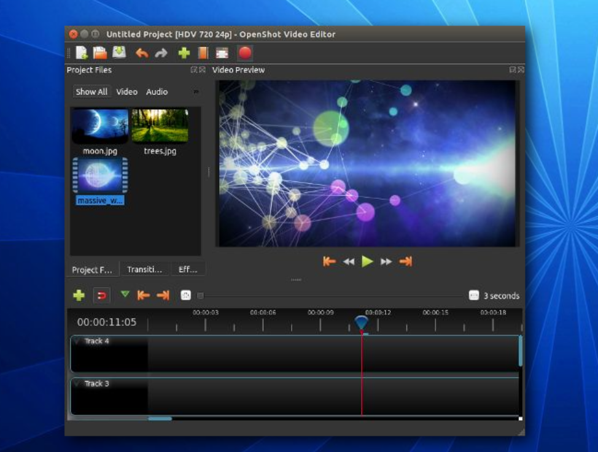Select the moon.jpg thumbnail
Screen dimensions: 598x452
point(100,126)
